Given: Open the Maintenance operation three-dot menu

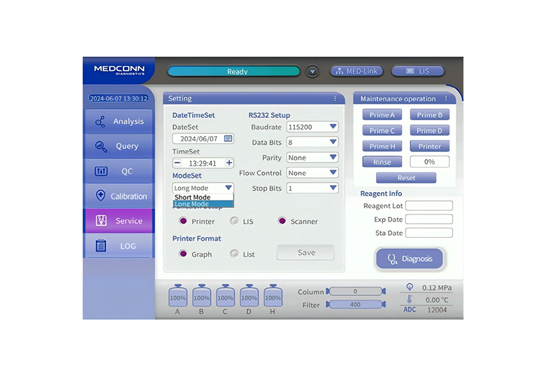Looking at the screenshot, I should click(446, 99).
